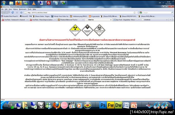The image size is (175, 115).
Task: Click the inhalation hazard sign image
Action: pyautogui.click(x=87, y=30)
